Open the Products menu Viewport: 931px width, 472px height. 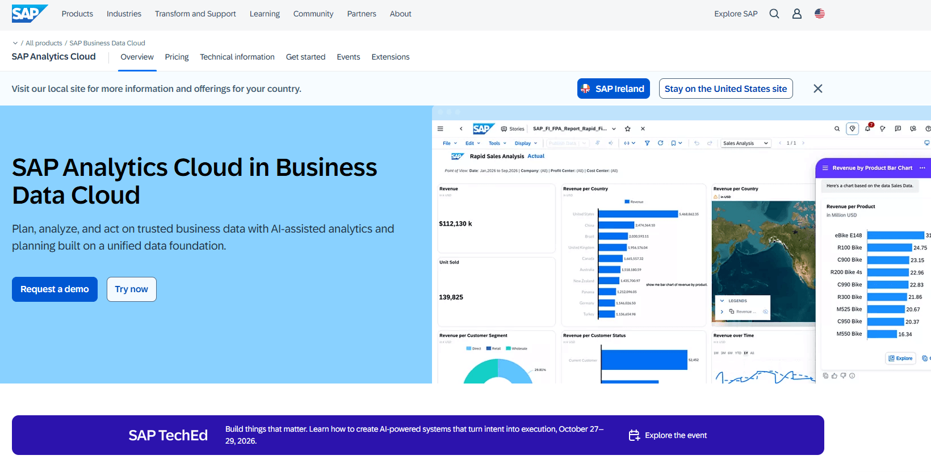click(77, 14)
